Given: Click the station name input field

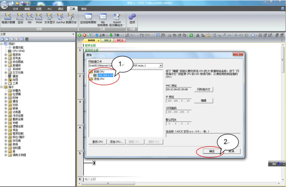Looking at the screenshot, I should (x=203, y=135).
